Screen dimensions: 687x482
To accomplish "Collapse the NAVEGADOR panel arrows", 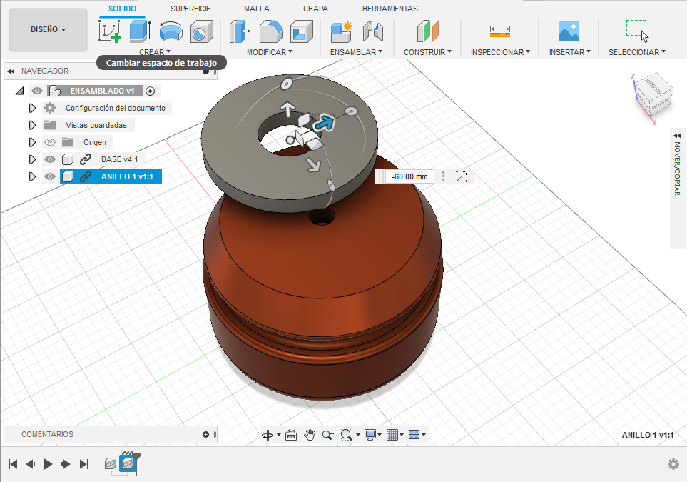I will (x=11, y=71).
